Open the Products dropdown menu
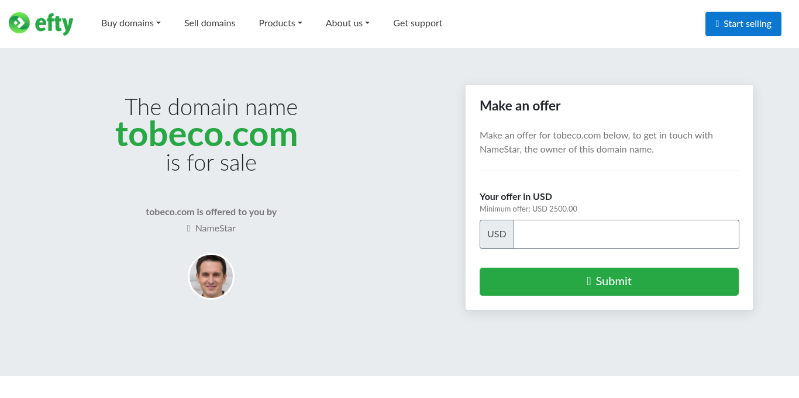 pos(281,23)
